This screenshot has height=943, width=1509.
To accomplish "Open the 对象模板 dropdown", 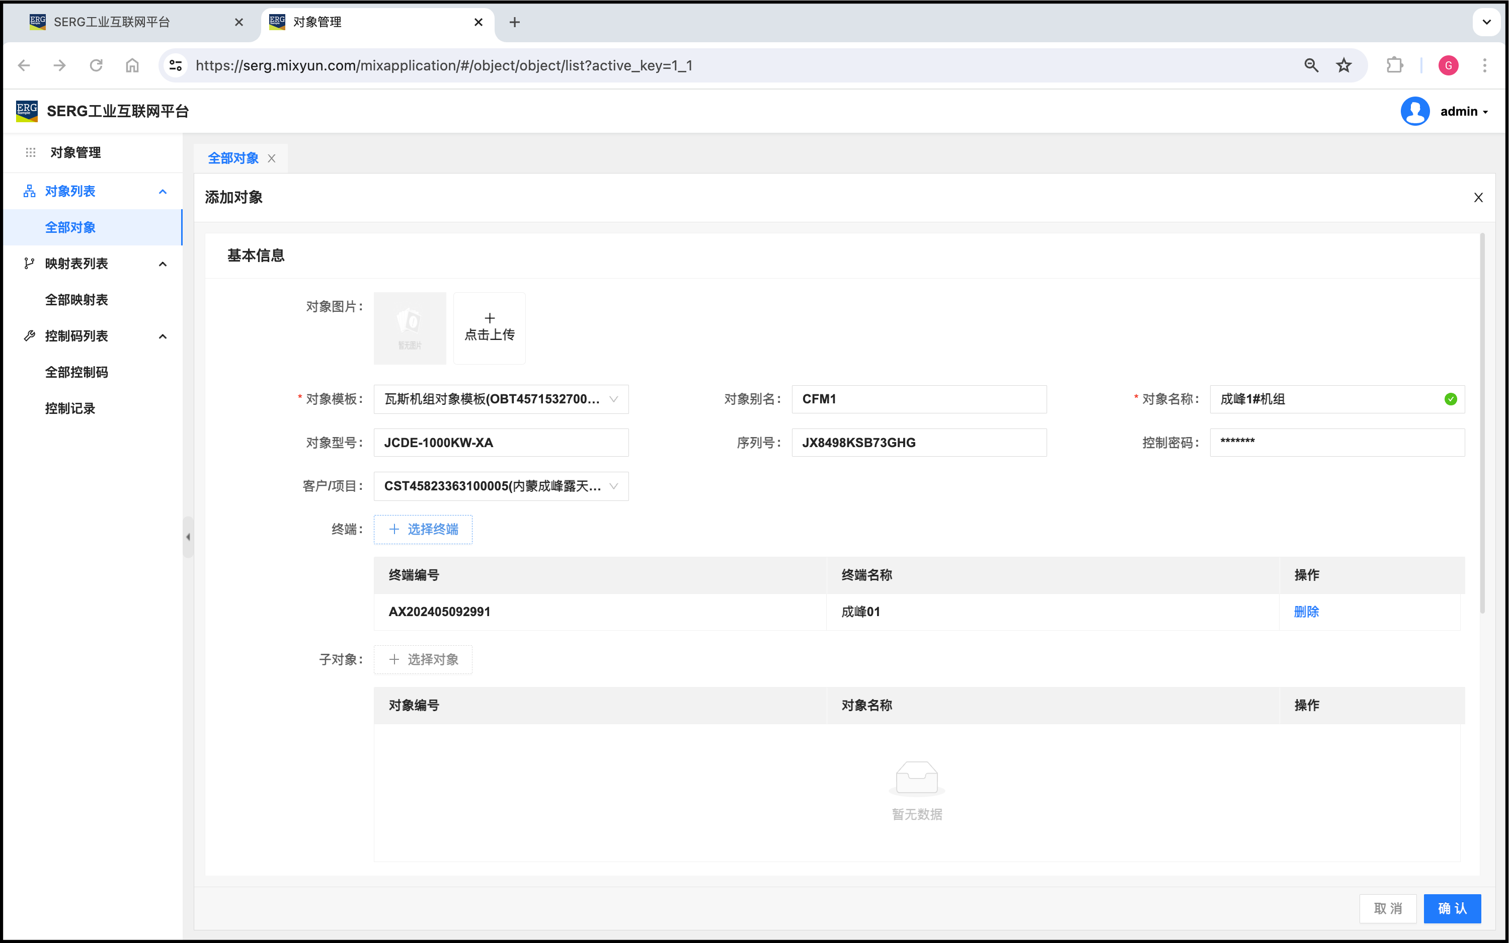I will coord(500,399).
